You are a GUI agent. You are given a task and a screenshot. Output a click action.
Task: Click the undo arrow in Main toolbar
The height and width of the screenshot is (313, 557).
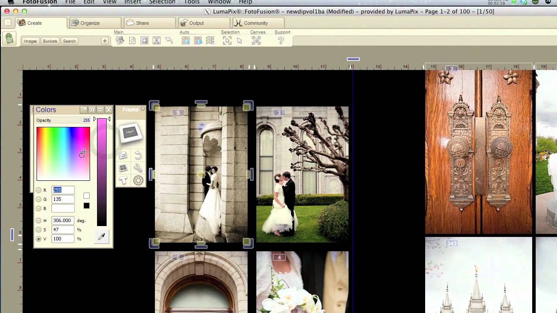[x=169, y=40]
